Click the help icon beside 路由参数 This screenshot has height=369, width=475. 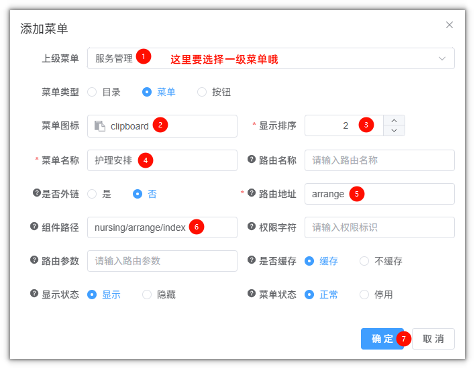click(x=34, y=260)
